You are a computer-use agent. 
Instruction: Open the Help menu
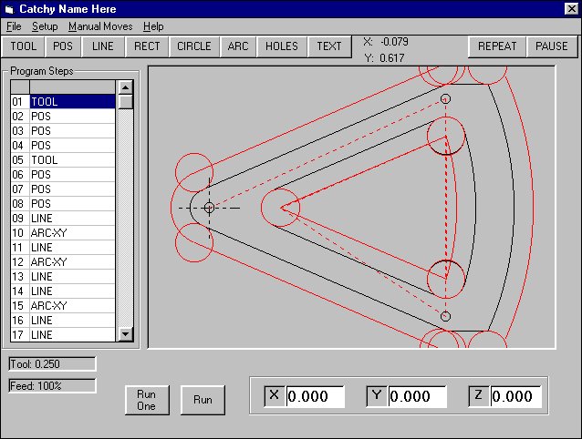(154, 26)
